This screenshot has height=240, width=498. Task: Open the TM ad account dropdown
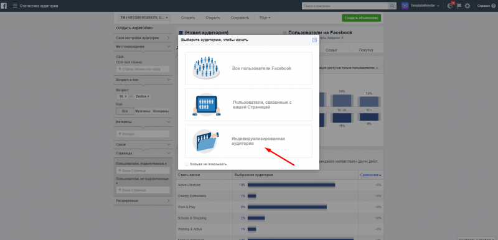coord(144,18)
